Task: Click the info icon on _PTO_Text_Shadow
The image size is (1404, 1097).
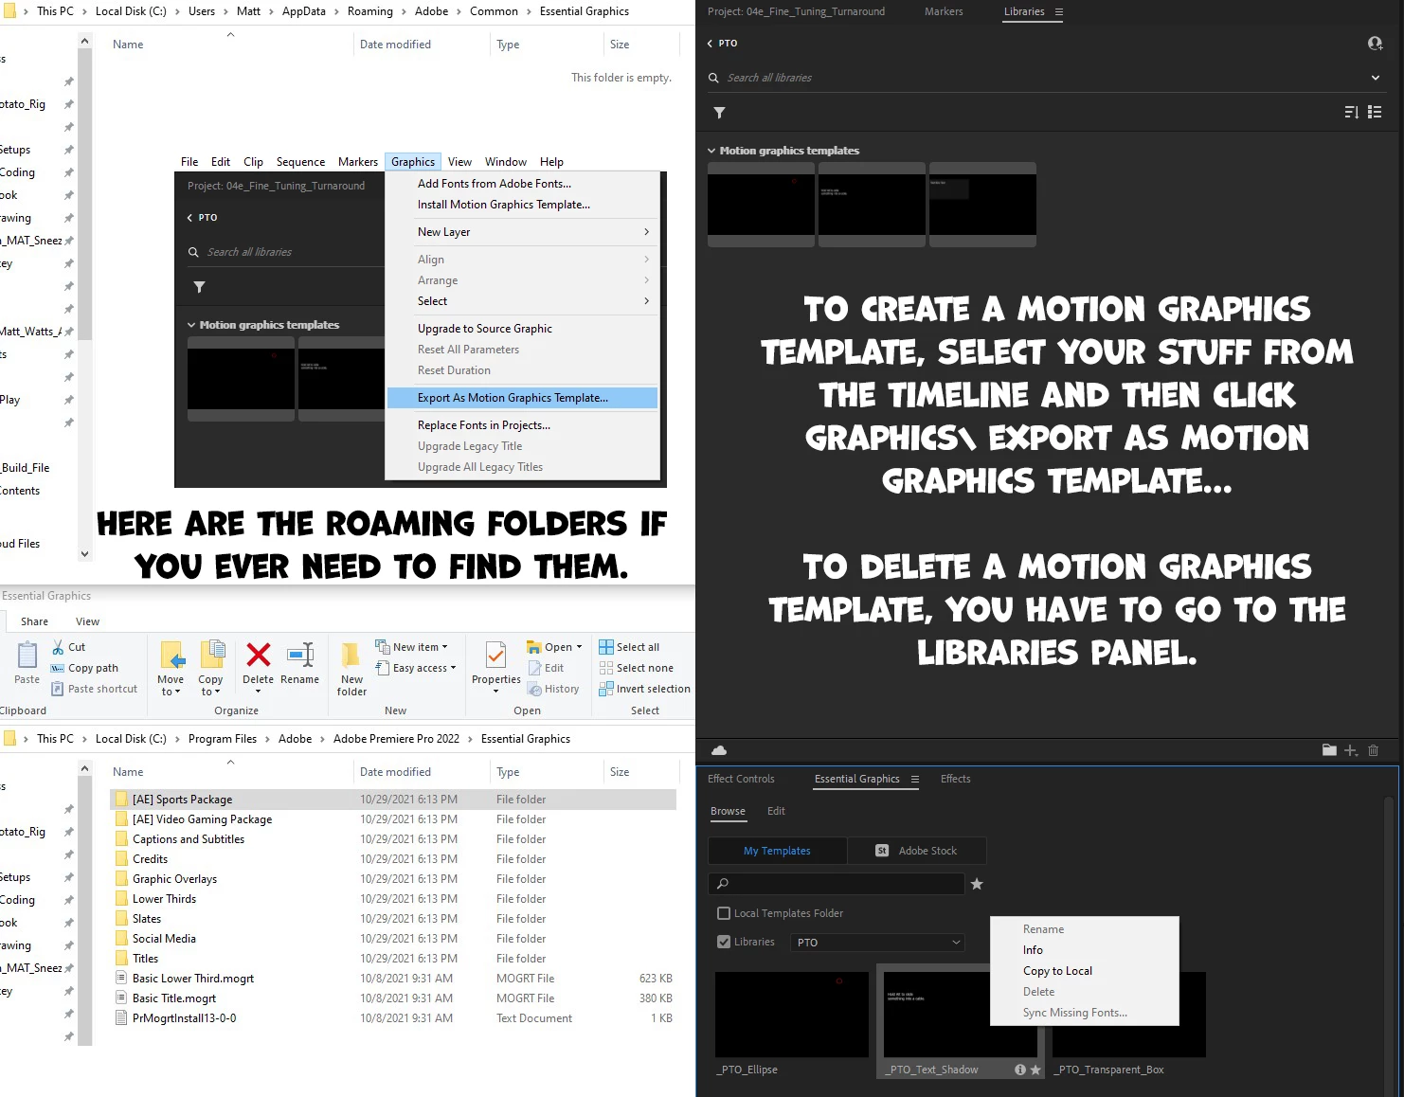Action: pyautogui.click(x=1020, y=1070)
